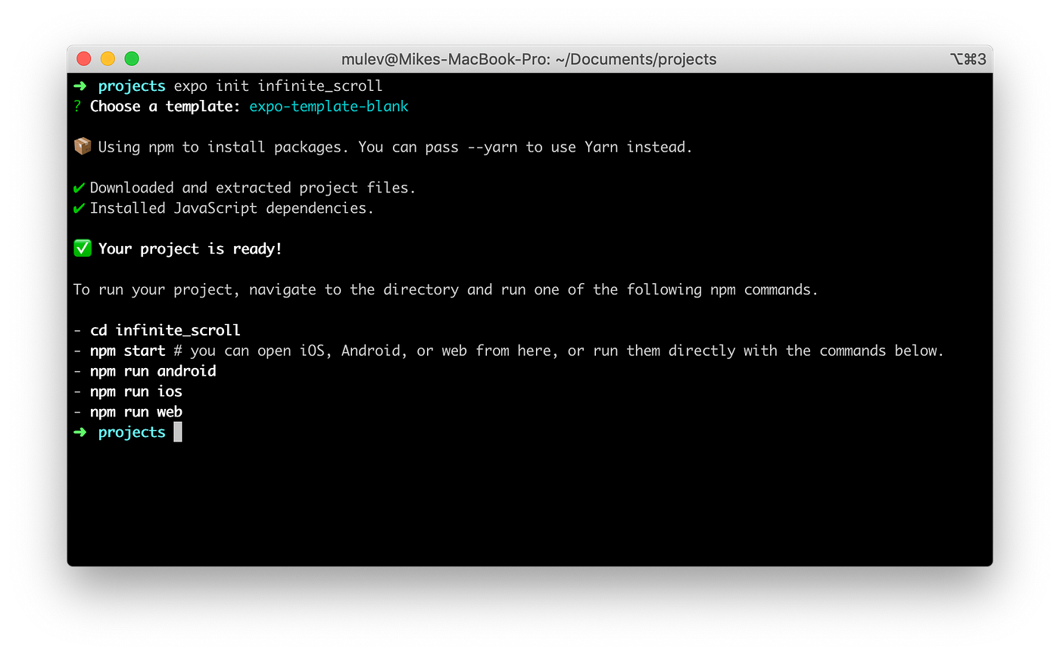The height and width of the screenshot is (655, 1060).
Task: Click the green arrow on the first prompt line
Action: click(x=80, y=86)
